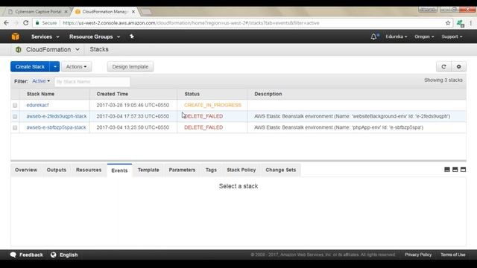Open the Terms of Use link

click(x=453, y=255)
